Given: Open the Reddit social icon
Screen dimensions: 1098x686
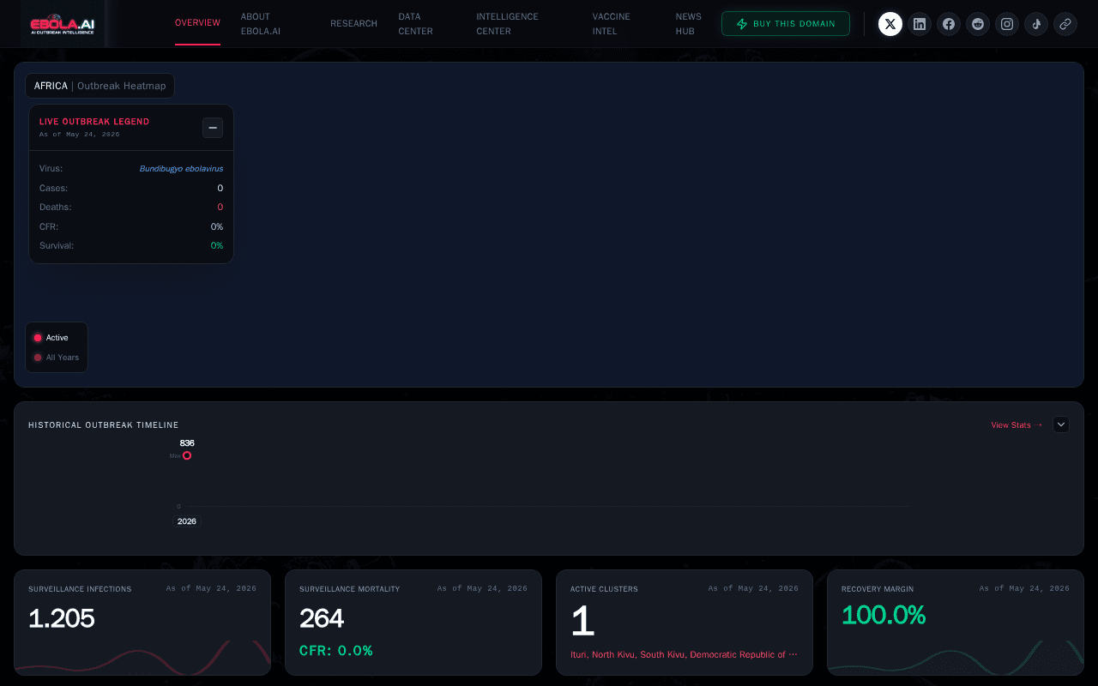Looking at the screenshot, I should point(978,24).
